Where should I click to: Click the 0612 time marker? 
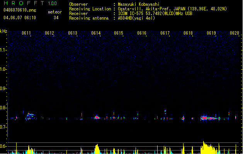(x=49, y=33)
